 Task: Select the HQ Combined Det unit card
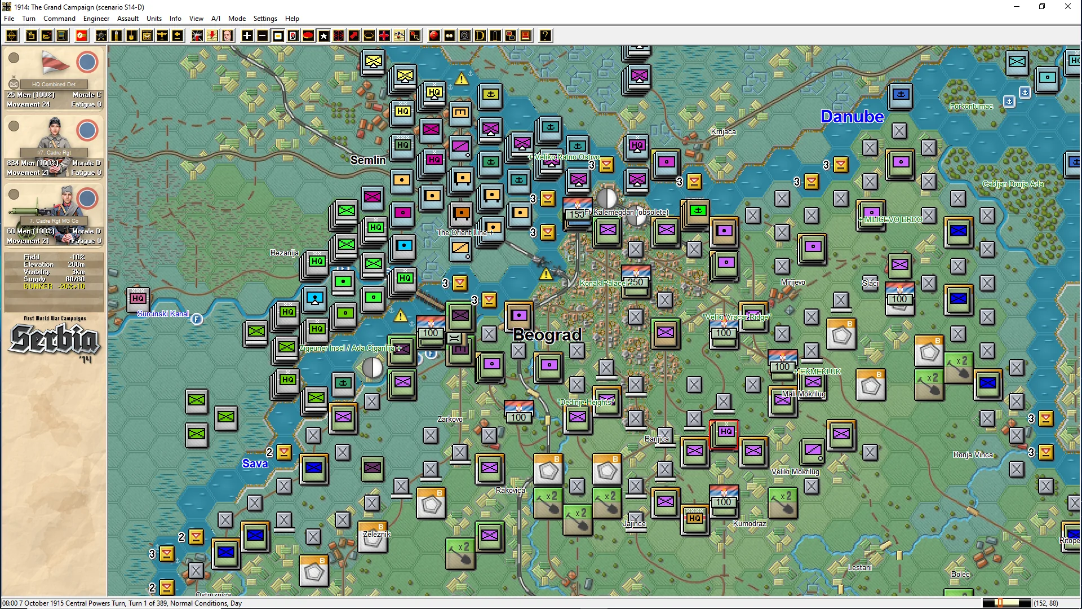pyautogui.click(x=54, y=79)
